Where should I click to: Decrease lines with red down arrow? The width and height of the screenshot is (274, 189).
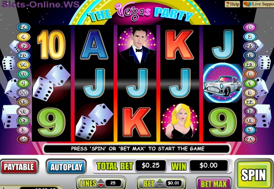tap(101, 185)
